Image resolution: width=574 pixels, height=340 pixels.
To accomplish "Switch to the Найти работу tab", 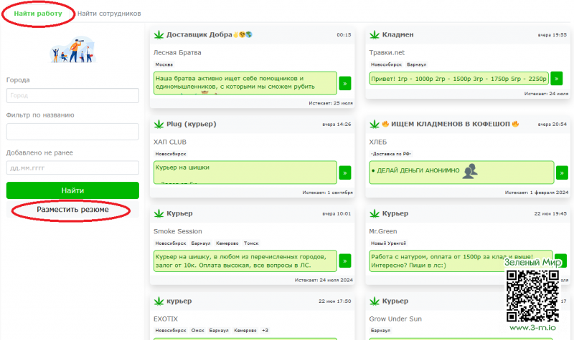I will click(37, 14).
